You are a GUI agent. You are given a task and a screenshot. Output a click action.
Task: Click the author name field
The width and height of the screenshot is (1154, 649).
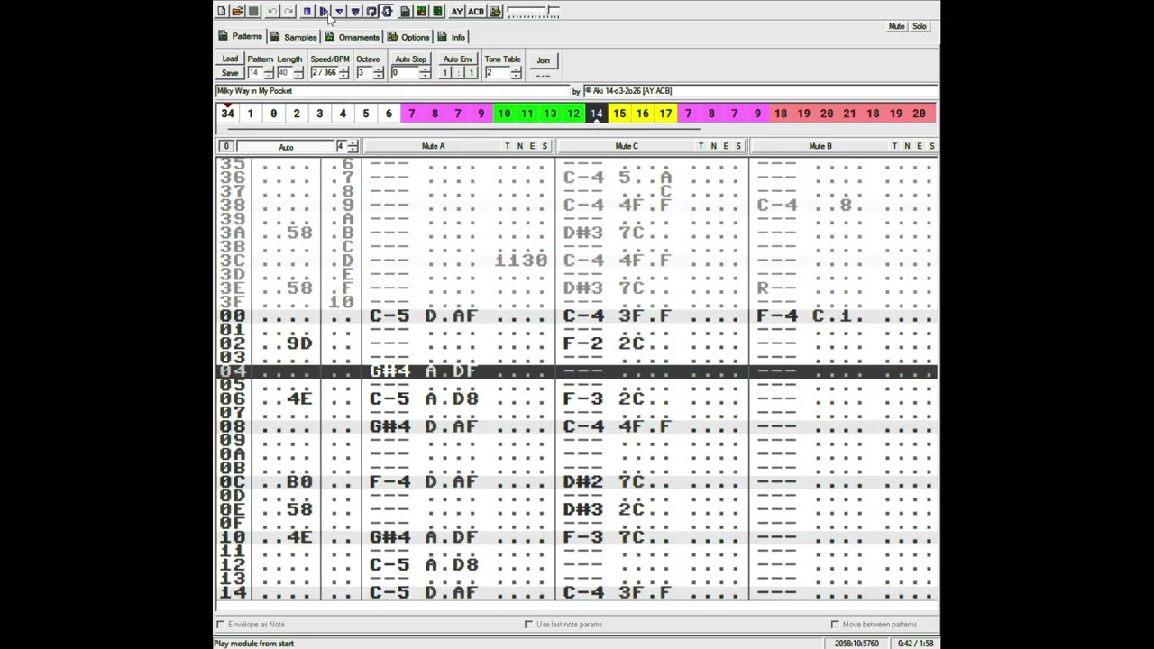(x=760, y=91)
